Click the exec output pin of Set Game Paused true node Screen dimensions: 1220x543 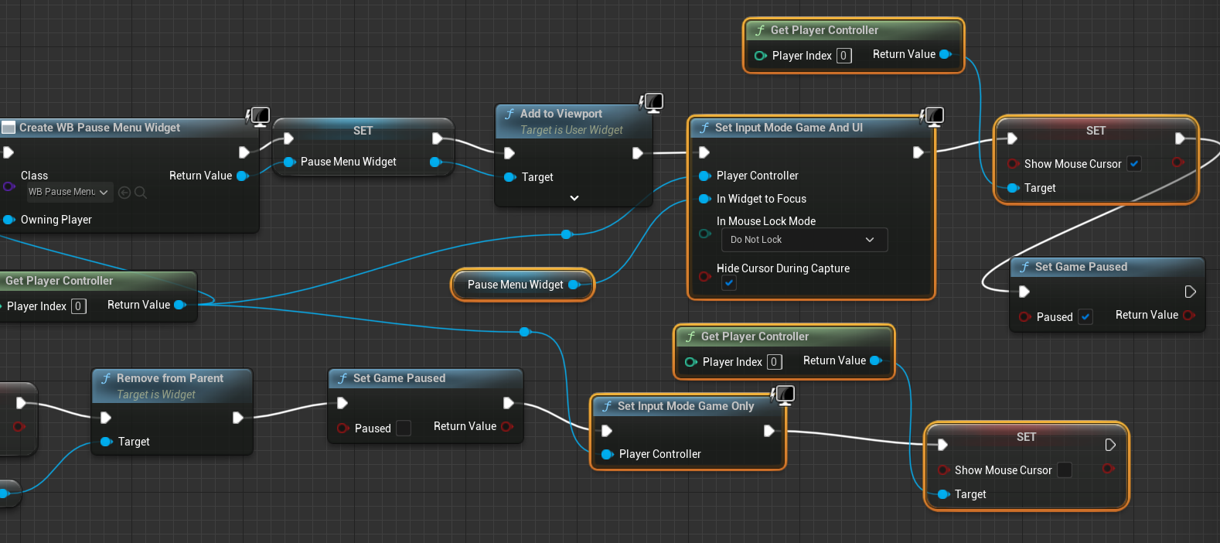coord(1190,292)
